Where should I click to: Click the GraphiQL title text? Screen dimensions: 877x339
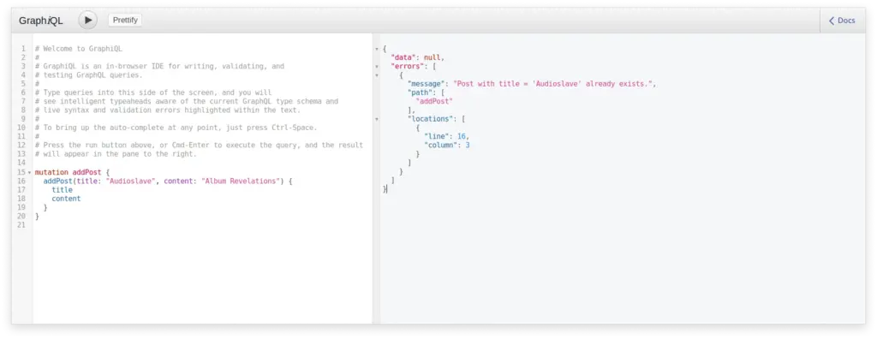[41, 21]
